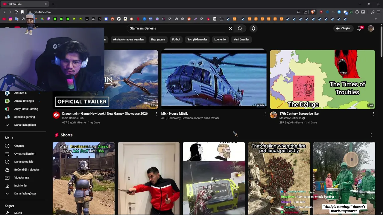The height and width of the screenshot is (215, 383).
Task: Select the Aksiyon-macera oyunları chip
Action: pos(128,39)
